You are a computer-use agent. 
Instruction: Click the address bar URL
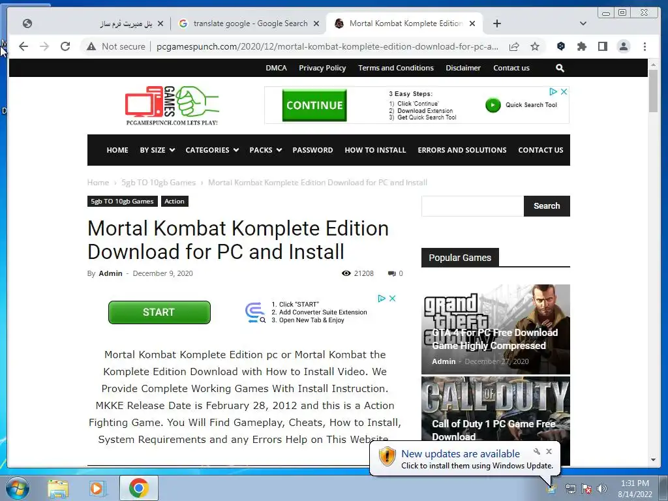327,46
